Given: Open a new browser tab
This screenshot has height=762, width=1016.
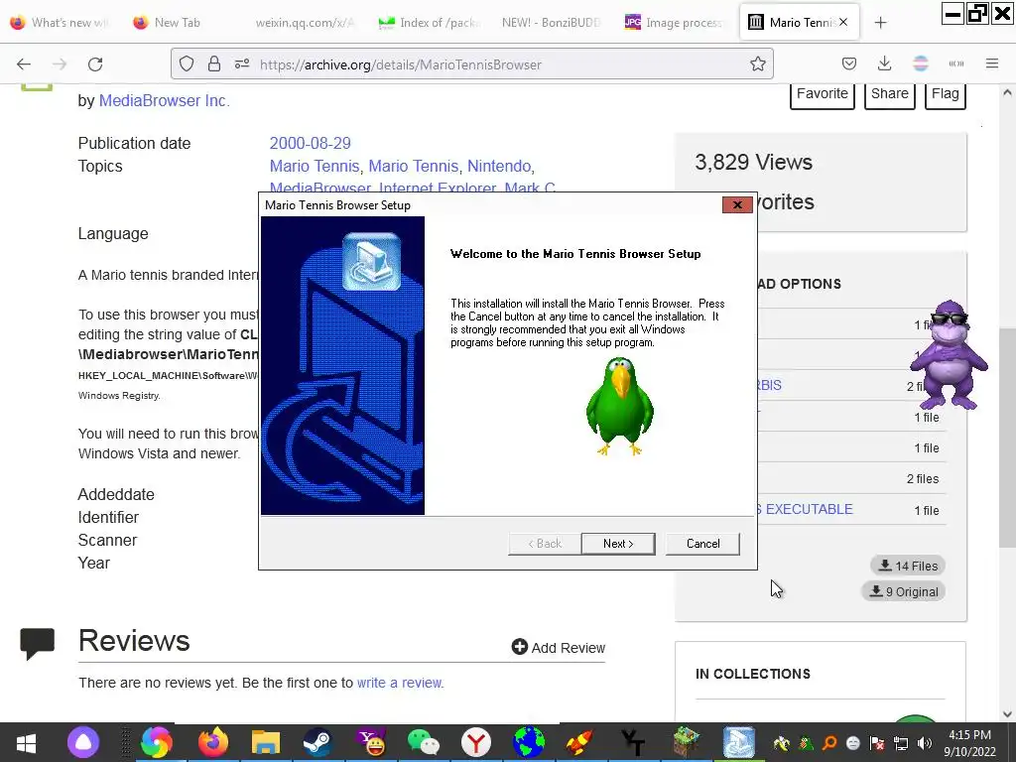Looking at the screenshot, I should pyautogui.click(x=880, y=23).
